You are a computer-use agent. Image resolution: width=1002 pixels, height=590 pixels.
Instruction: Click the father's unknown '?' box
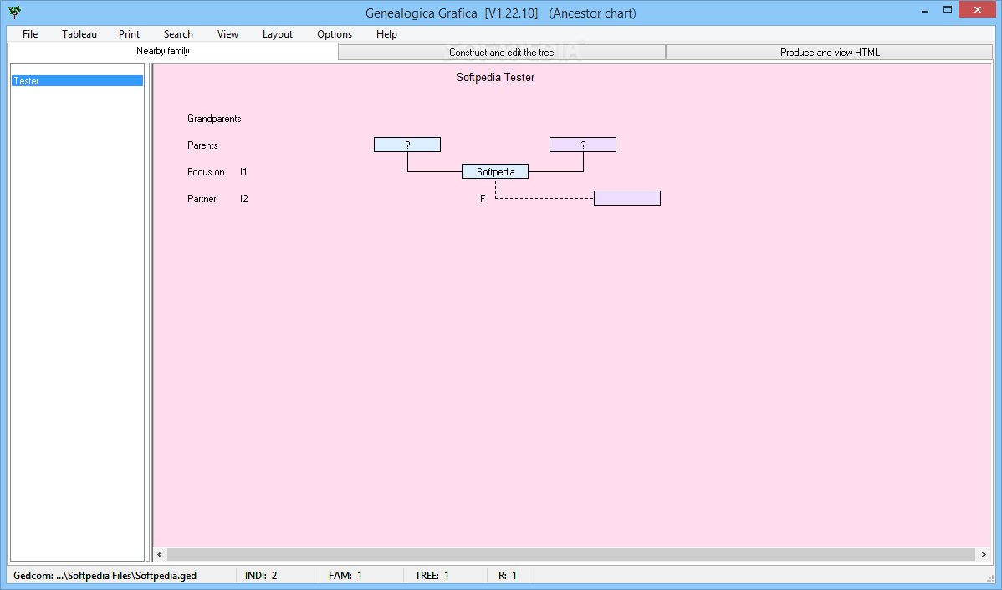pos(407,145)
